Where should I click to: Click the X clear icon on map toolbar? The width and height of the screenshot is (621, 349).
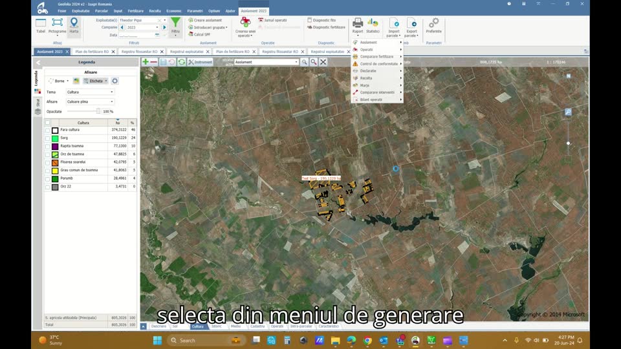323,62
